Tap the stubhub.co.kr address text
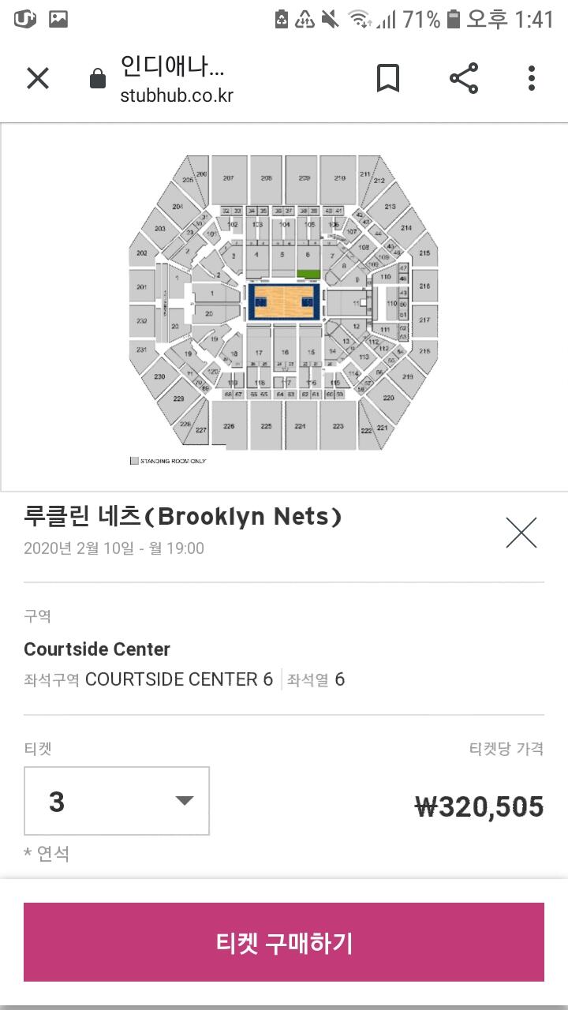The width and height of the screenshot is (568, 1010). pos(177,96)
